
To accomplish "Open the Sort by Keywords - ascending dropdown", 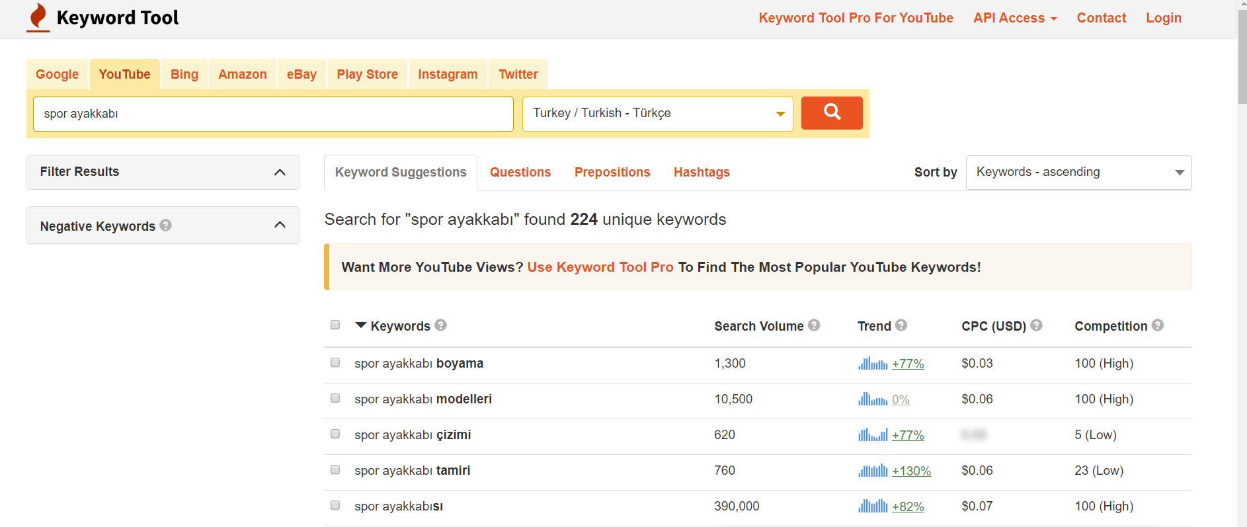I will click(x=1078, y=172).
